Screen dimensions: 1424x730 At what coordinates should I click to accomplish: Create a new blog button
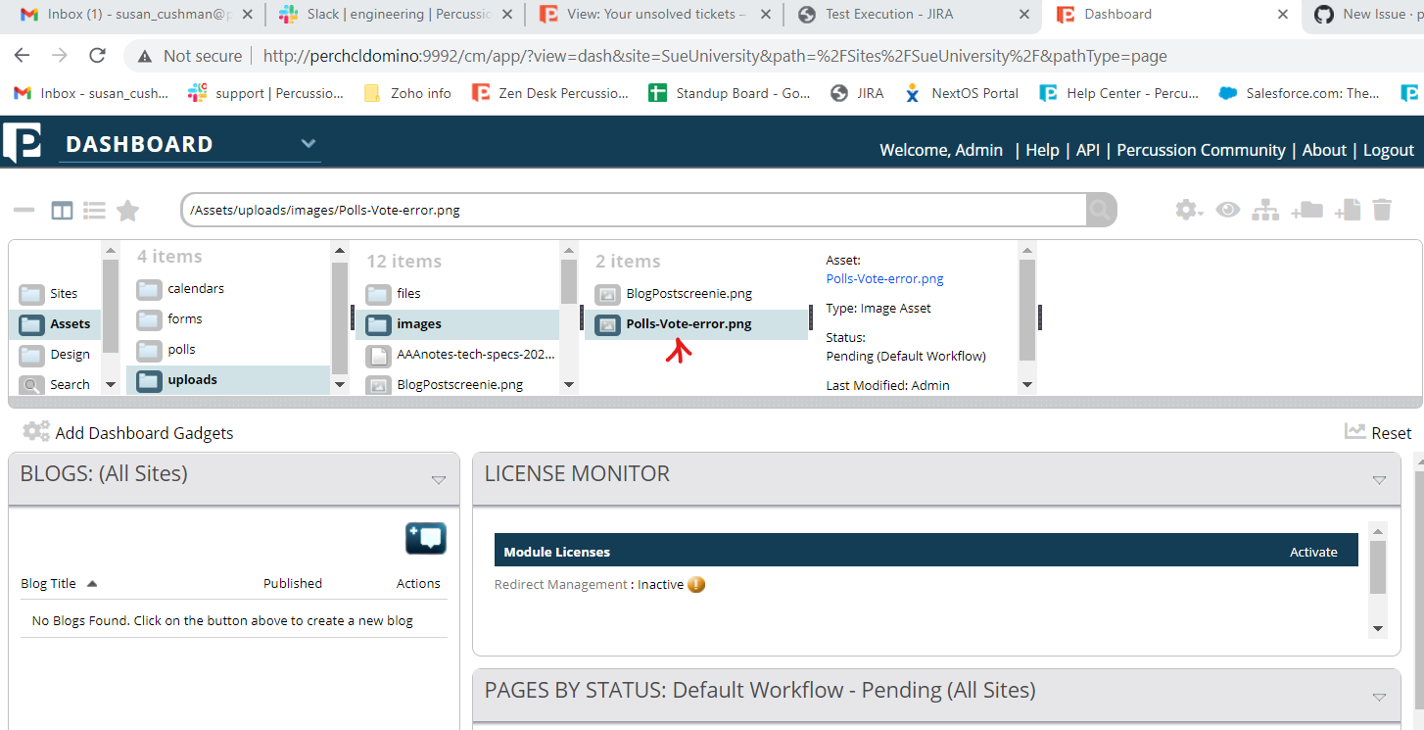[426, 539]
